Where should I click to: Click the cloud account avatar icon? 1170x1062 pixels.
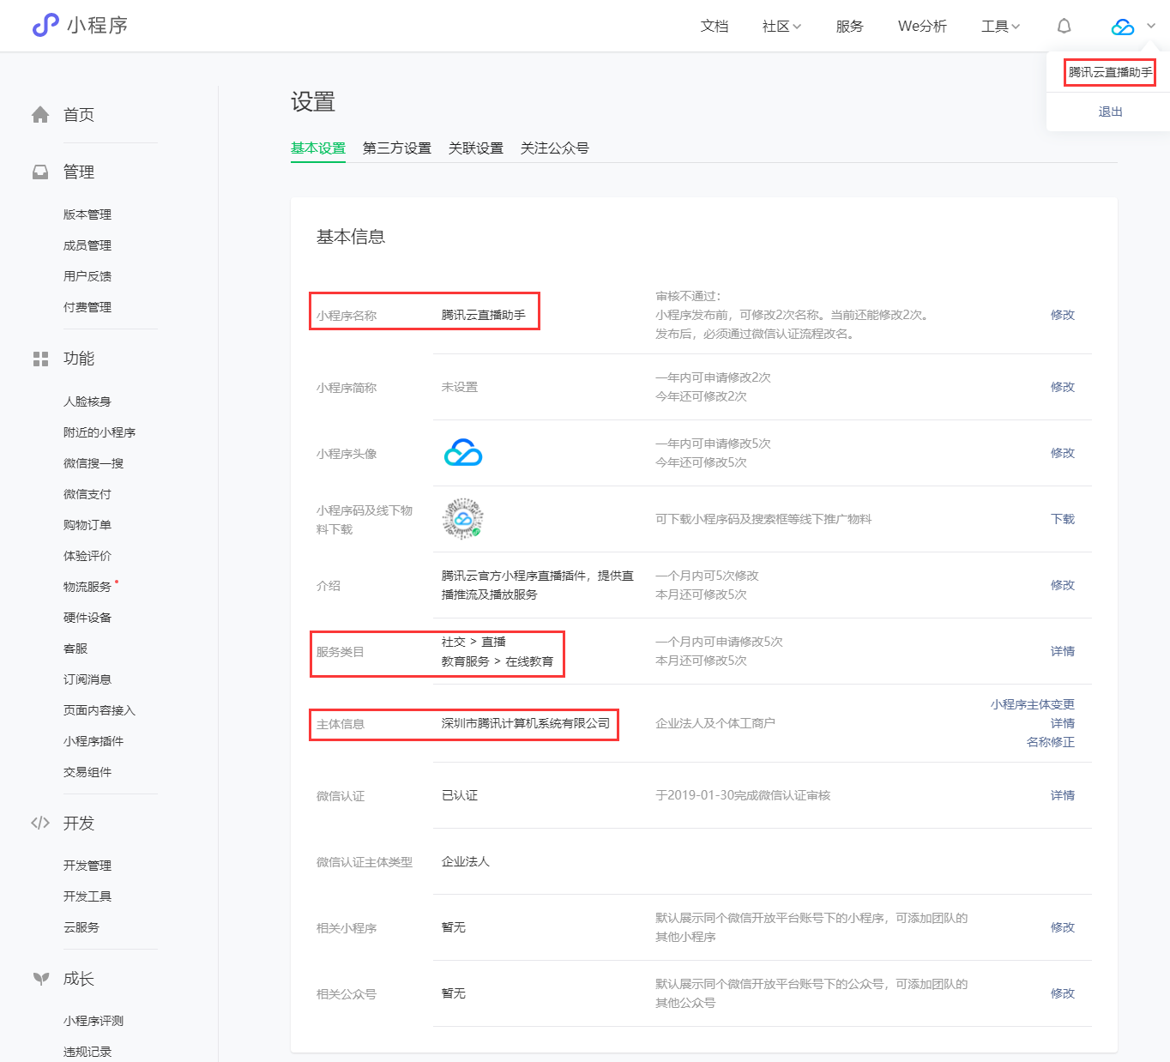point(1122,27)
